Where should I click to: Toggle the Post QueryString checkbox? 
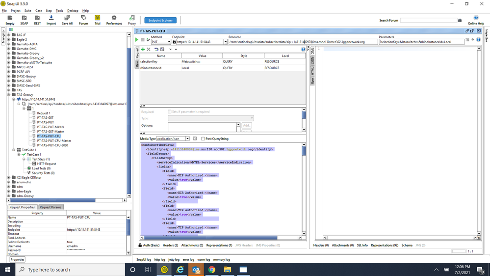coord(203,139)
